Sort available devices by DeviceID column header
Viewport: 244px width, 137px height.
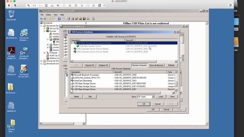[151, 40]
